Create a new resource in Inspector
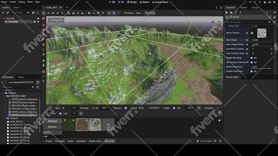The height and width of the screenshot is (156, 278). pos(226,12)
